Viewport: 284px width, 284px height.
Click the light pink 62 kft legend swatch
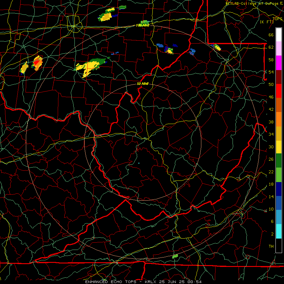(279, 49)
